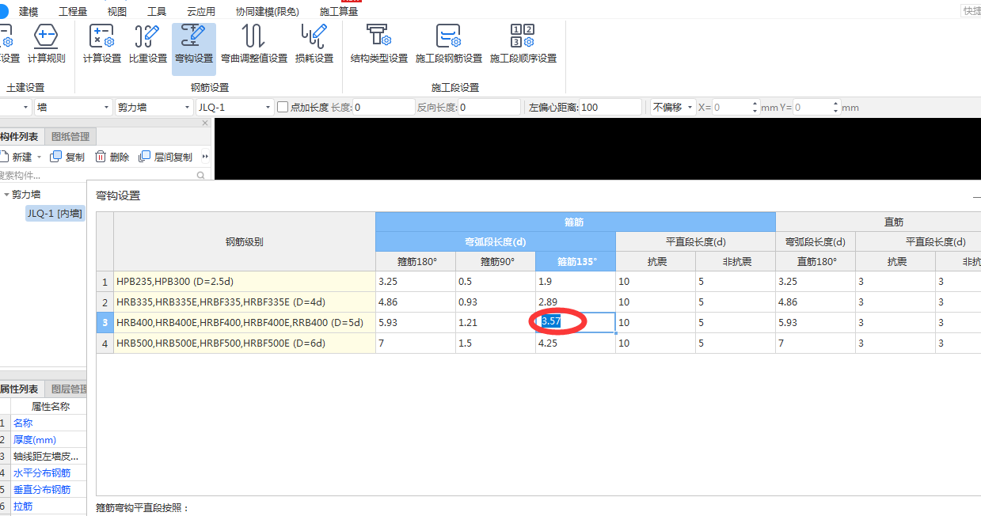Close the component list panel

205,123
